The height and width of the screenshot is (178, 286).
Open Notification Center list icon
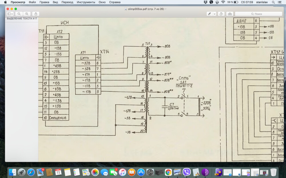[279, 2]
